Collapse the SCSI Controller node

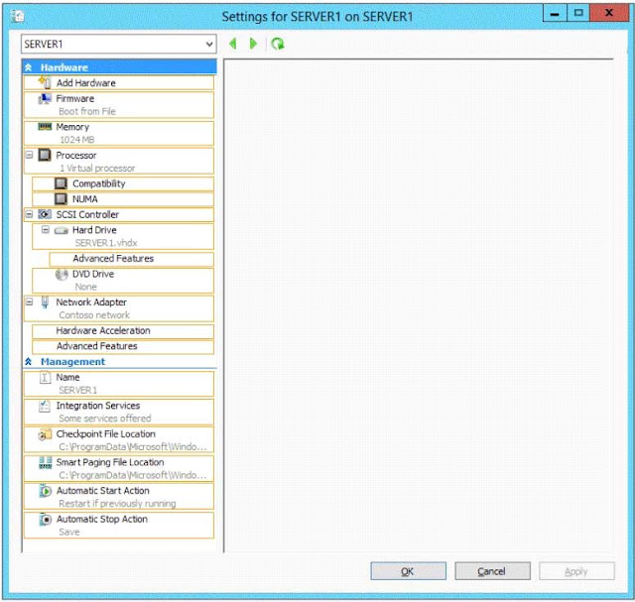point(29,214)
